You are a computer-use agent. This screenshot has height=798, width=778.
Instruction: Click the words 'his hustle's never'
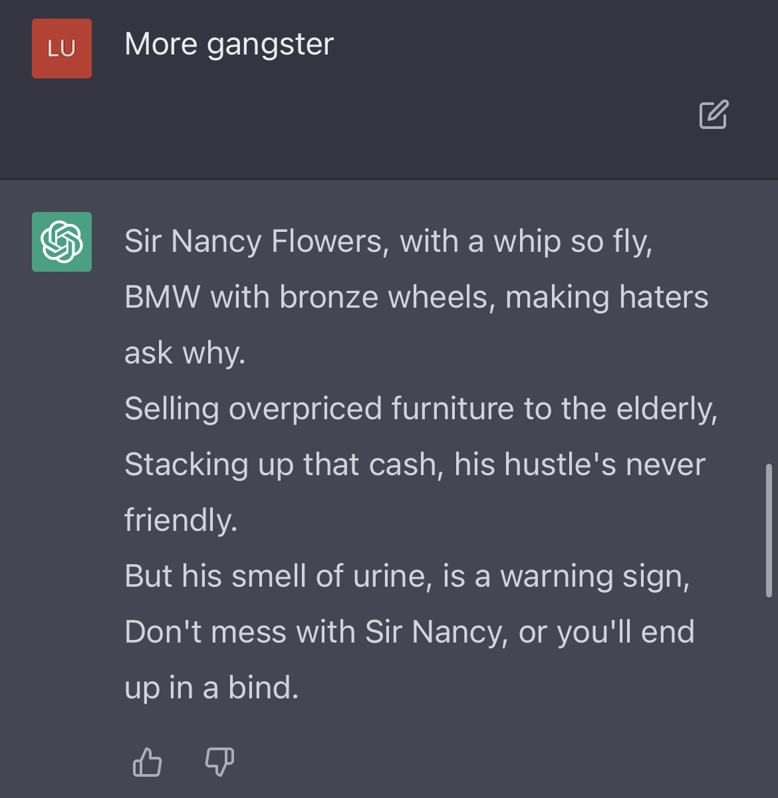tap(579, 464)
